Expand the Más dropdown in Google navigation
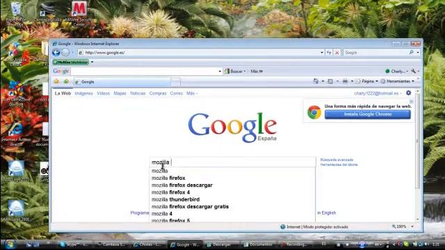The width and height of the screenshot is (445, 250). [x=192, y=93]
